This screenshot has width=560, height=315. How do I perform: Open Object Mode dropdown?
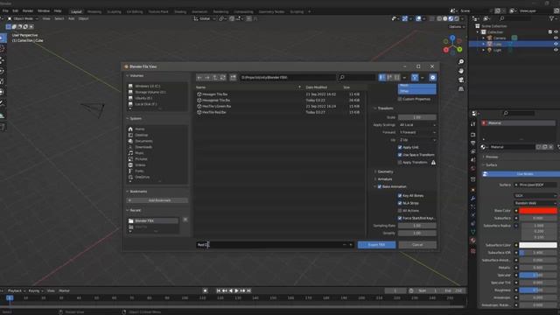click(23, 18)
